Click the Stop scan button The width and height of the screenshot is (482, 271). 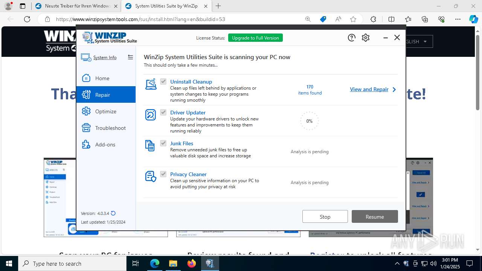pyautogui.click(x=325, y=216)
